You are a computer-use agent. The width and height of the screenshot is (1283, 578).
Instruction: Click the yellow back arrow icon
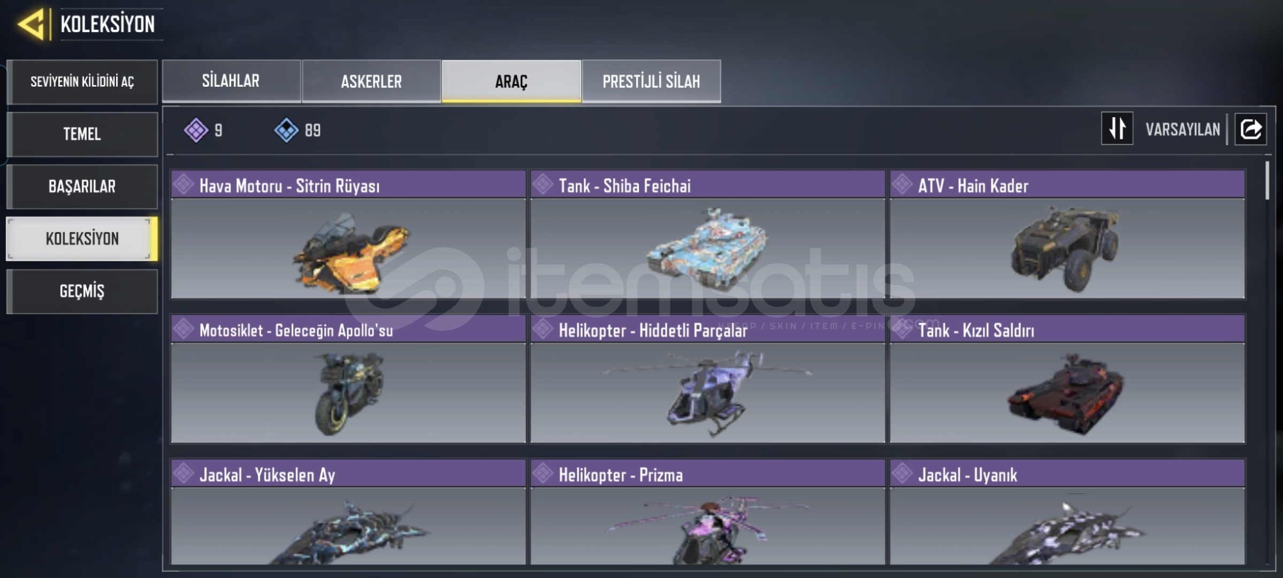click(x=30, y=24)
